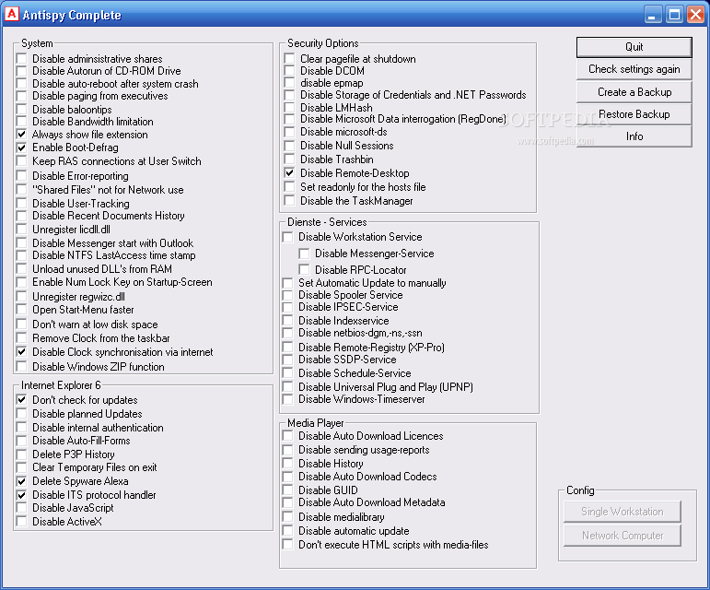Check Disable Messenger start with Outlook
This screenshot has height=590, width=710.
pyautogui.click(x=21, y=242)
